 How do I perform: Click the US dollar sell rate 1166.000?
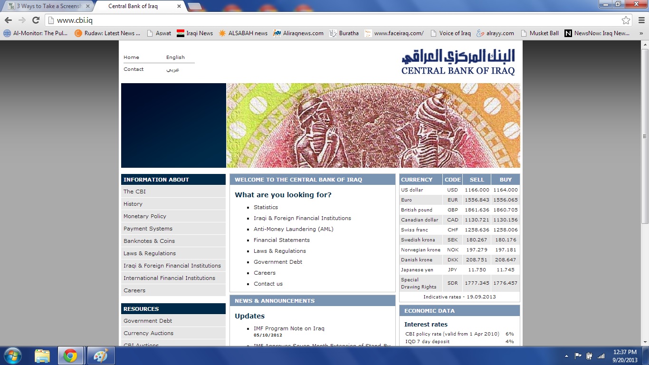[x=477, y=190]
